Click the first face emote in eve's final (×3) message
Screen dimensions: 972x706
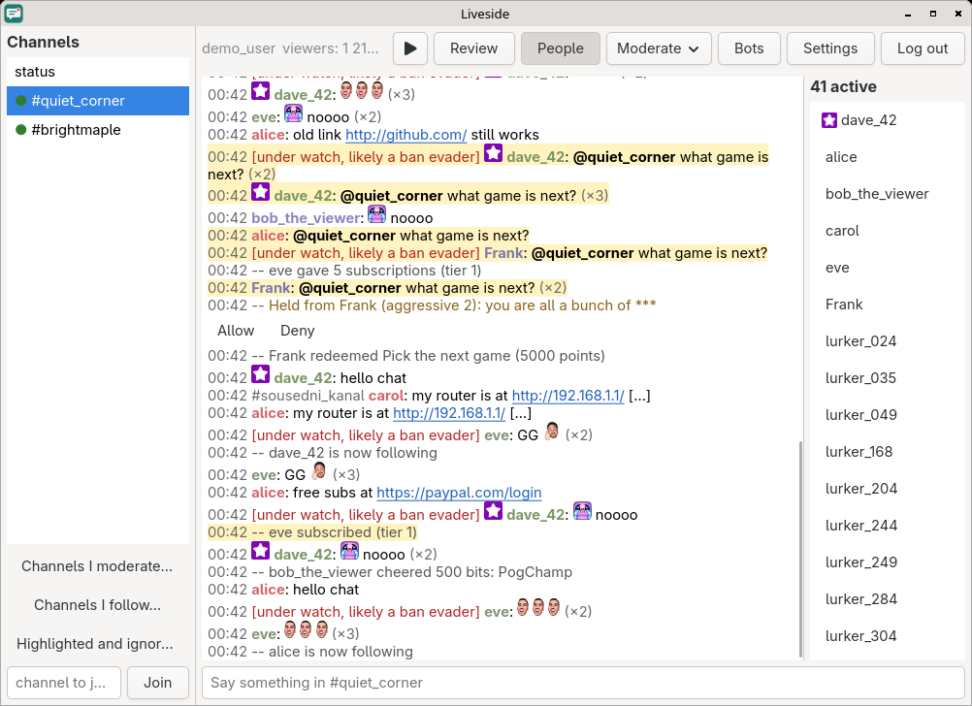pyautogui.click(x=290, y=629)
